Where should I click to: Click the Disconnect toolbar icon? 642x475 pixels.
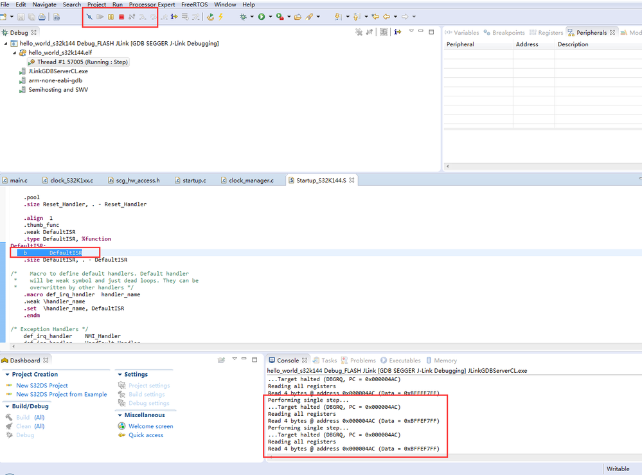pos(132,17)
